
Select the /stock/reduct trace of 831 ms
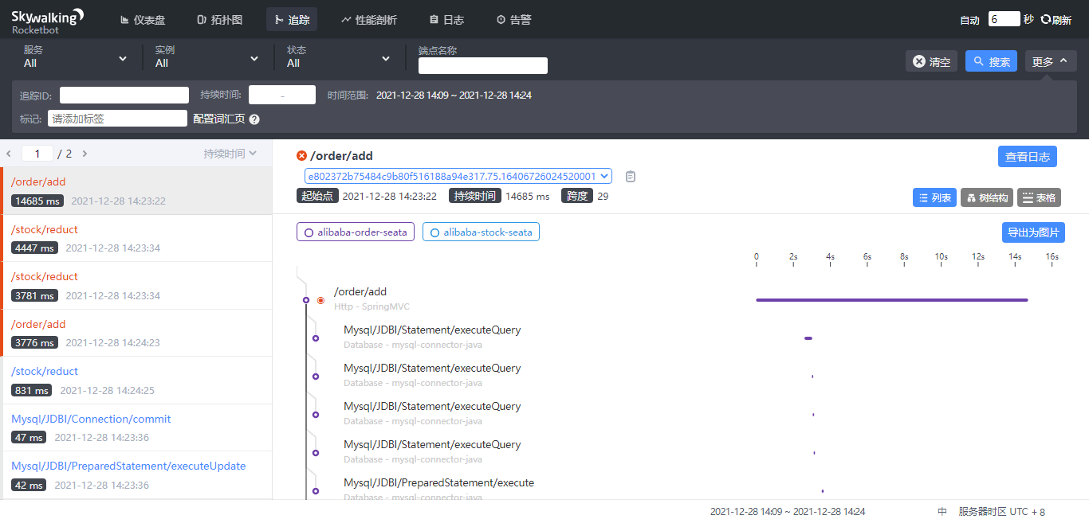pos(136,381)
